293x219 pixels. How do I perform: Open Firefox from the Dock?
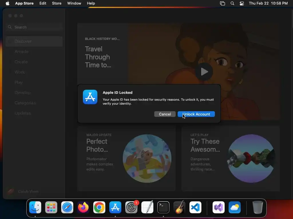point(83,207)
